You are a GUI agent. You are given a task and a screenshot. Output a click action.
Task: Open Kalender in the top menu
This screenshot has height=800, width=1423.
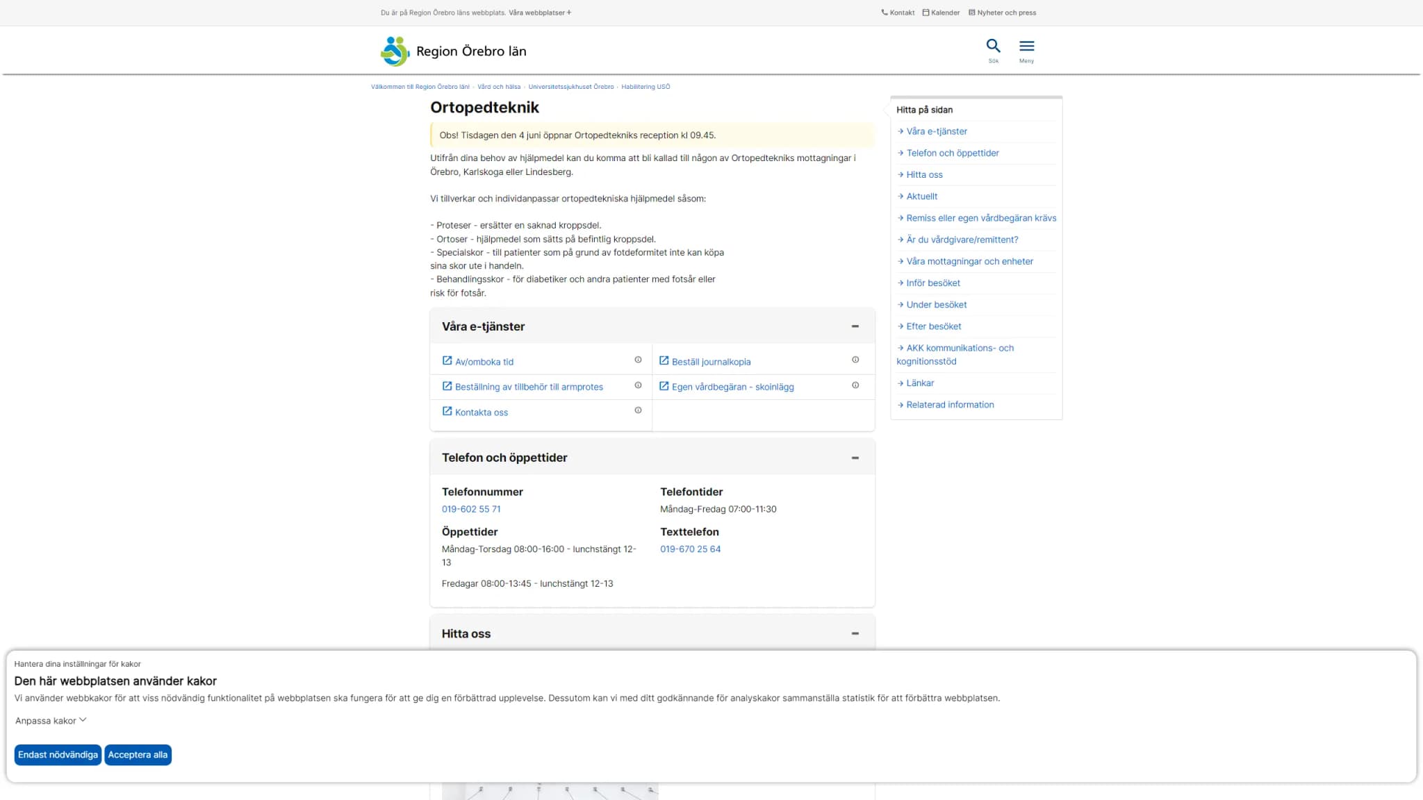click(941, 12)
